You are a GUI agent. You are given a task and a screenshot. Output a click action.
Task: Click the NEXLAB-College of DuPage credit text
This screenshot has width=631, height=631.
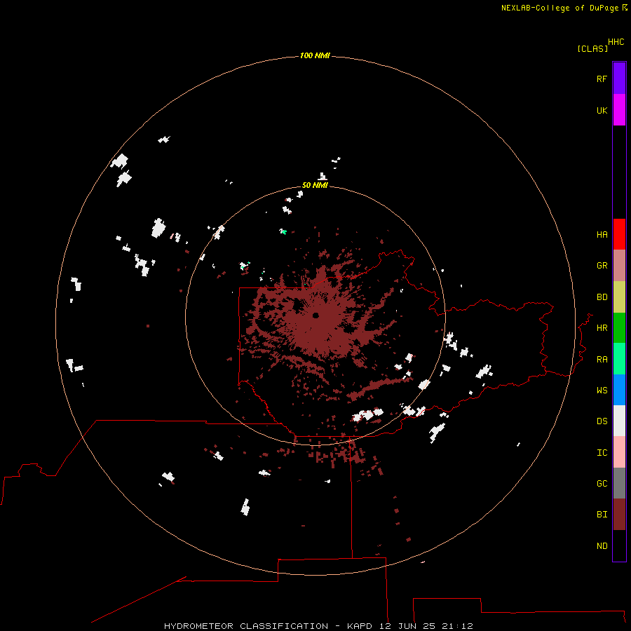559,8
